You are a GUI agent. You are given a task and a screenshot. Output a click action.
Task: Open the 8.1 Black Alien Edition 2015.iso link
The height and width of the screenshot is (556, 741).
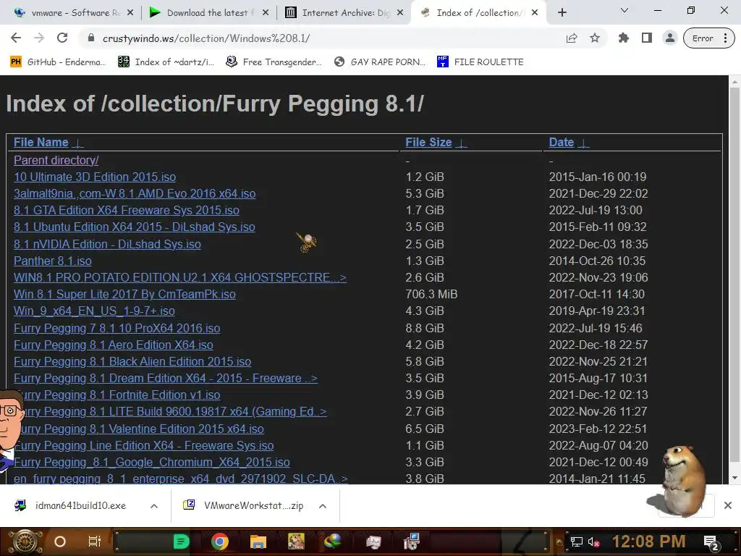[x=132, y=361]
